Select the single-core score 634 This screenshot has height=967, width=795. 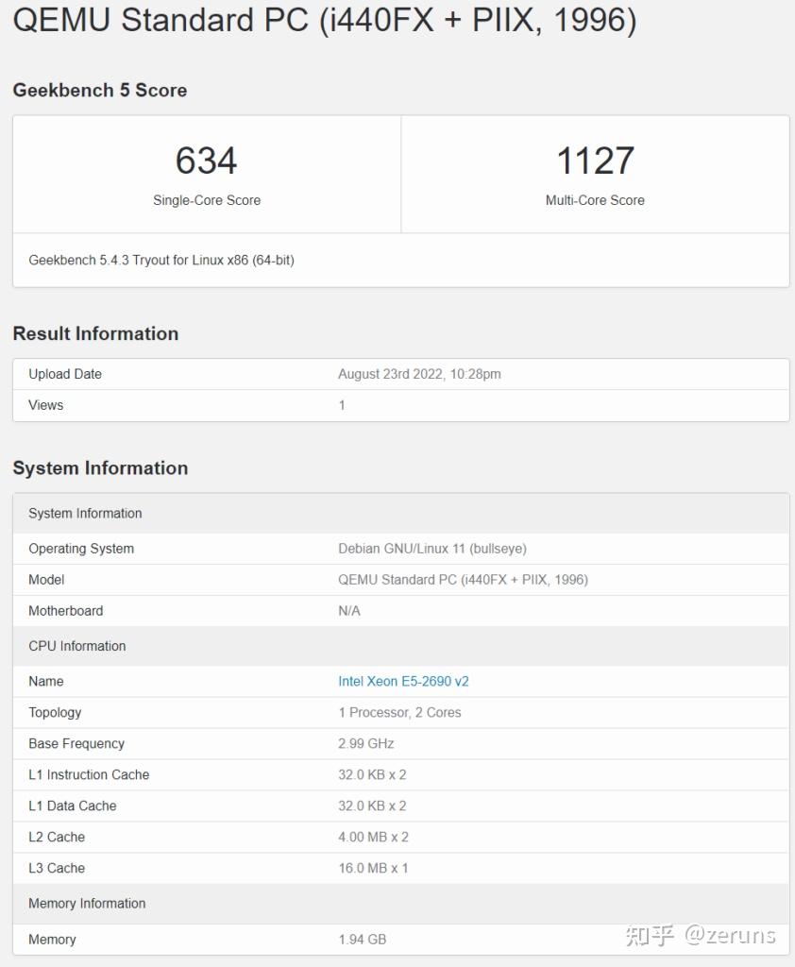click(206, 161)
